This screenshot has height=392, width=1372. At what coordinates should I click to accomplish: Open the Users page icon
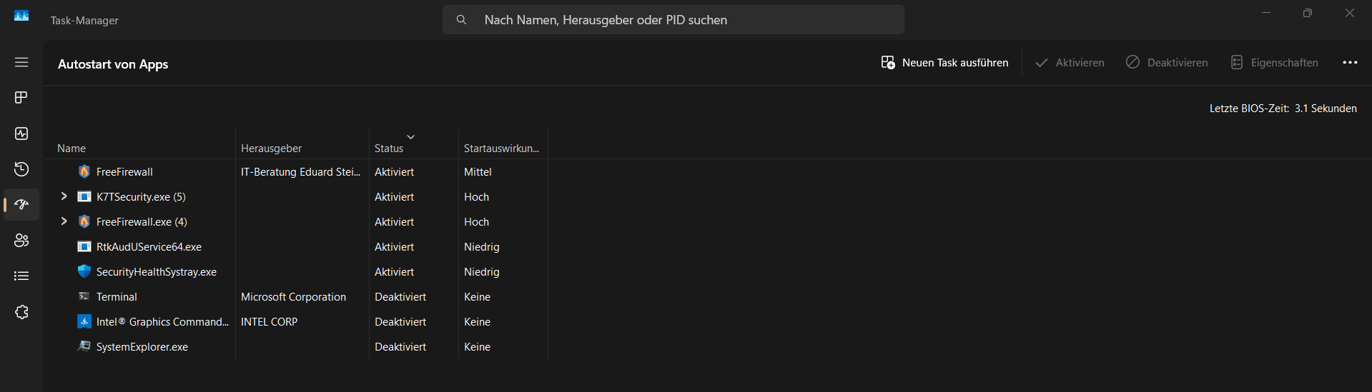(21, 240)
